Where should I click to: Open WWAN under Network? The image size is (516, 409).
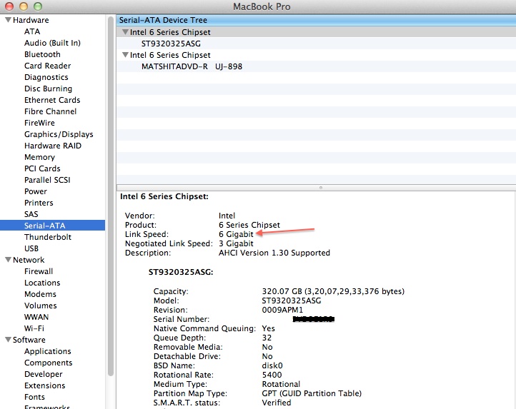pos(36,317)
